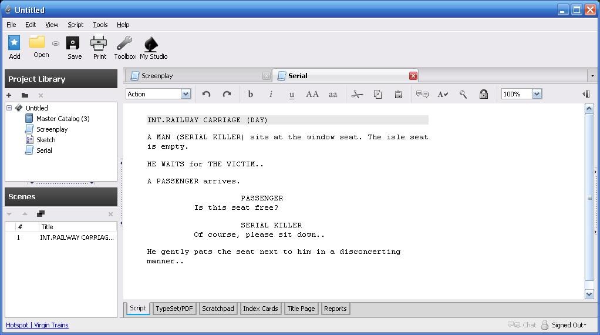Click the scissors cut icon
Screen dimensions: 600x335
pos(357,94)
